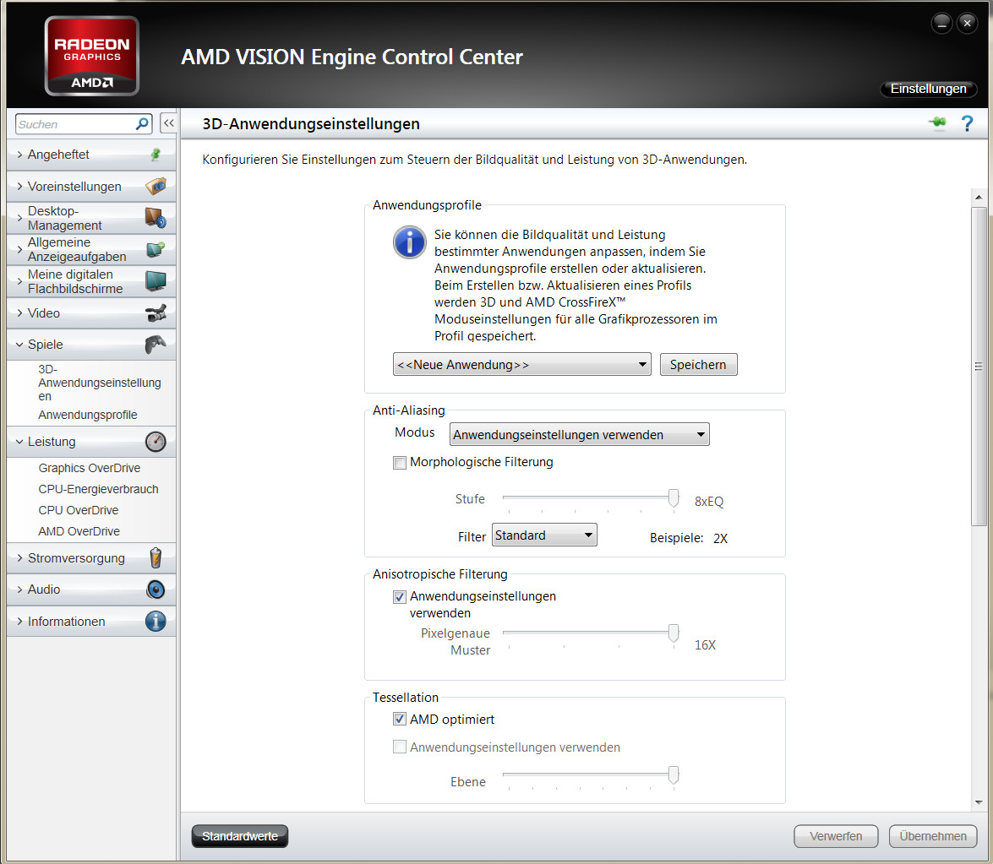The width and height of the screenshot is (993, 864).
Task: Open the Anti-Aliasing Modus dropdown
Action: click(x=580, y=434)
